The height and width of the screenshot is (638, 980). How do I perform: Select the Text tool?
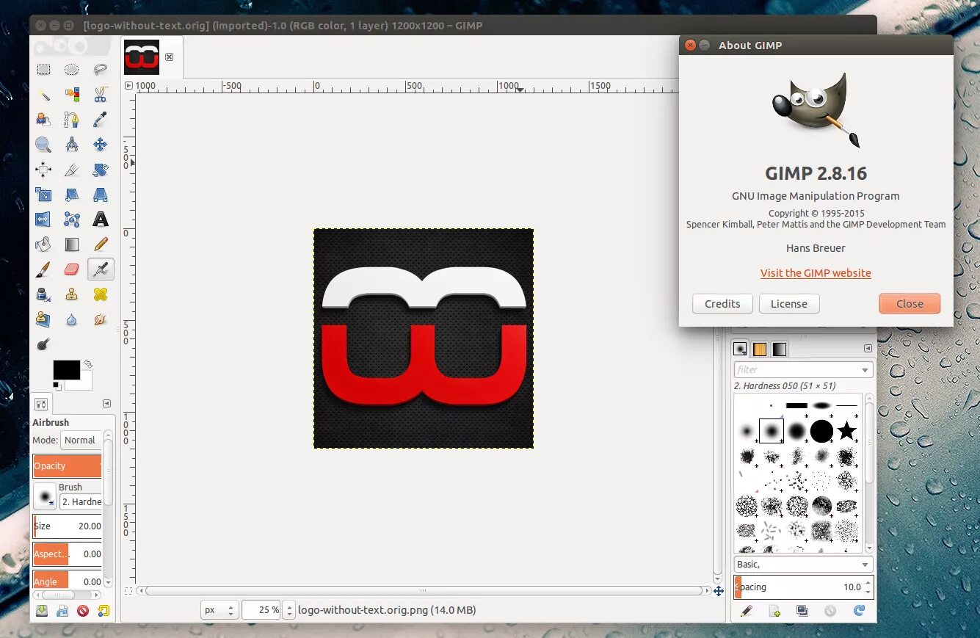click(101, 220)
